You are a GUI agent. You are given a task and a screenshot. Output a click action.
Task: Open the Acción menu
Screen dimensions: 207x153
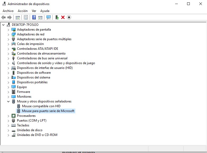click(x=23, y=11)
